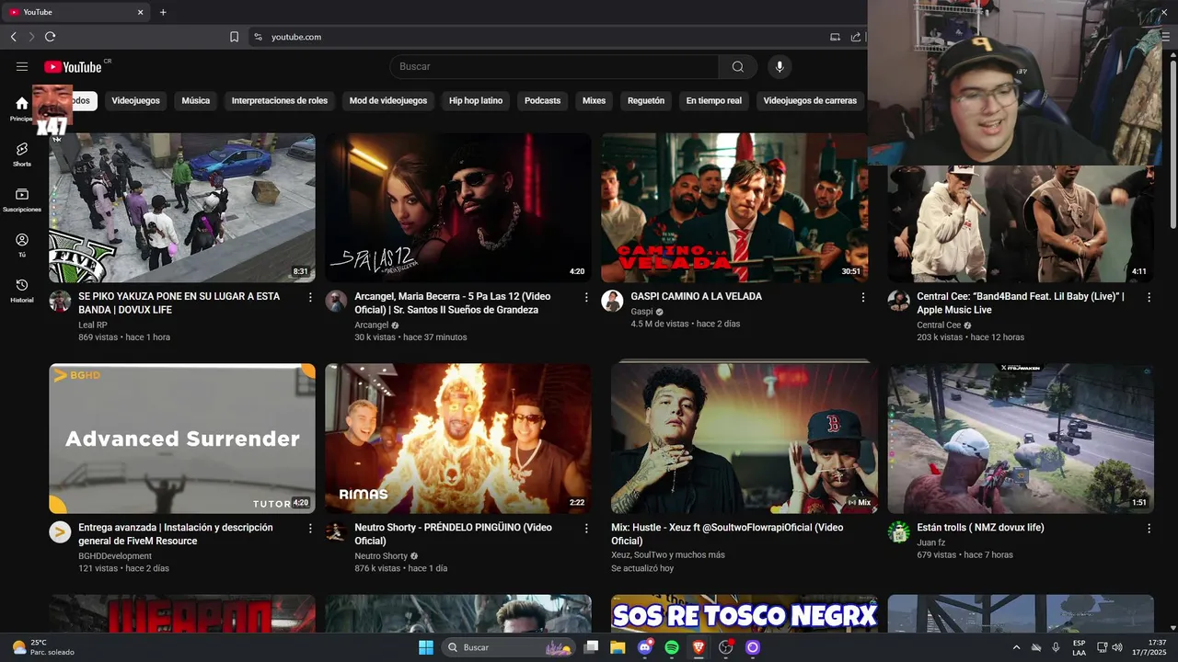Select the Música filter chip
1178x662 pixels.
(195, 100)
